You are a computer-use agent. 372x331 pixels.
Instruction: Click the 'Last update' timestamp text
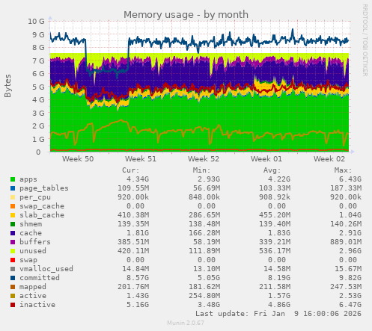point(278,314)
